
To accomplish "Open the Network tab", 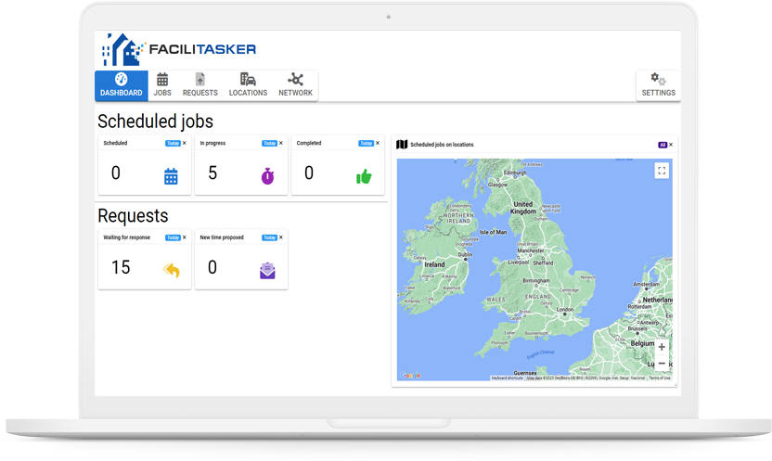I will click(295, 84).
